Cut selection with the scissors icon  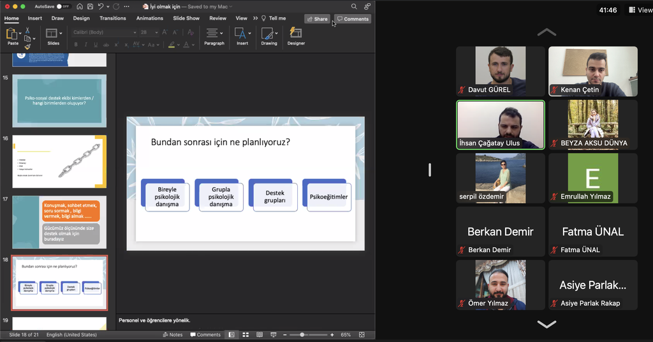pyautogui.click(x=27, y=31)
